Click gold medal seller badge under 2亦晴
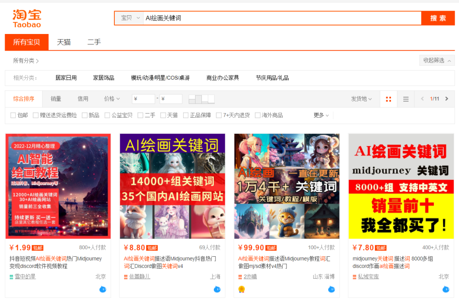459x300 pixels. (x=241, y=289)
